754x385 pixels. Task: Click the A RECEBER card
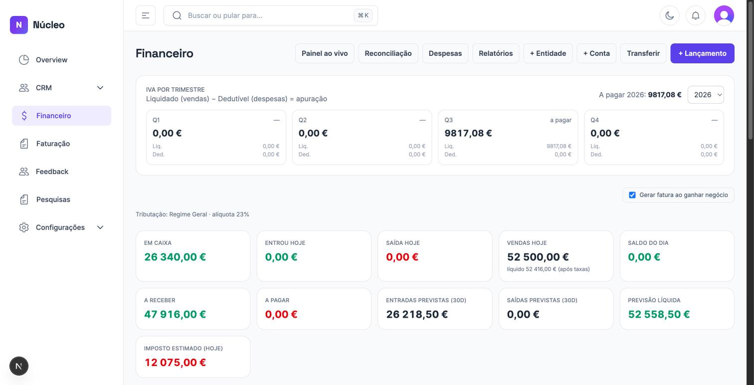coord(193,309)
